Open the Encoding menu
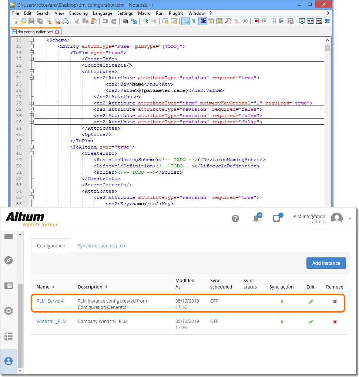359x377 pixels. 78,13
